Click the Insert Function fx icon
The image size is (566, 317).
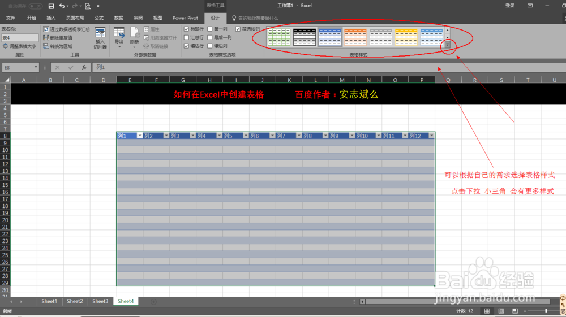[84, 67]
